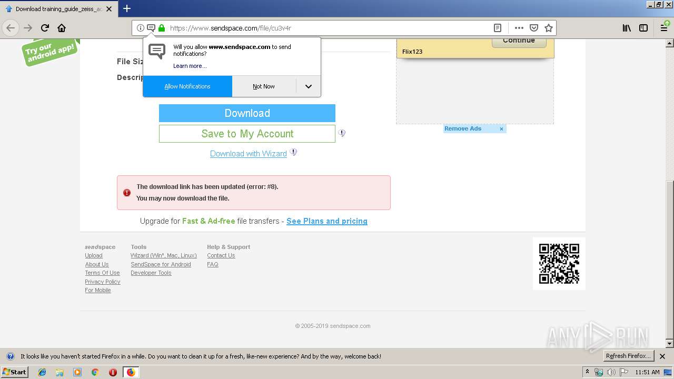Show the sidebars panel
The width and height of the screenshot is (674, 379).
[x=643, y=28]
